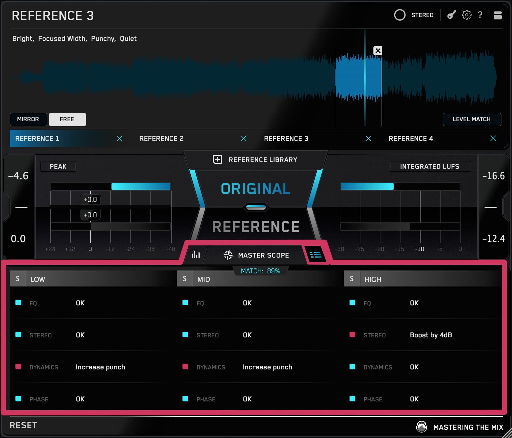The width and height of the screenshot is (512, 438).
Task: Open the settings gear icon
Action: tap(467, 15)
